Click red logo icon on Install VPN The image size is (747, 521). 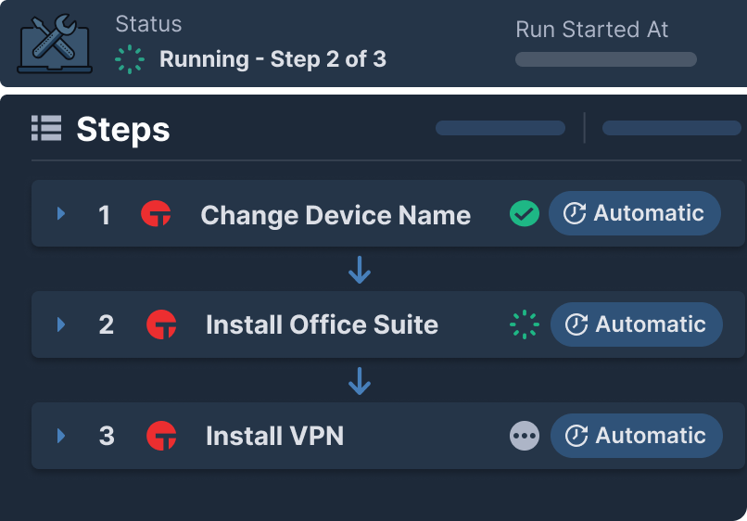161,436
